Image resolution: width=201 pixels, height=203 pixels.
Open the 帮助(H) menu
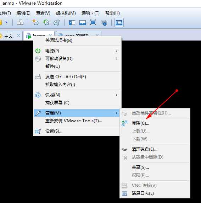click(112, 13)
